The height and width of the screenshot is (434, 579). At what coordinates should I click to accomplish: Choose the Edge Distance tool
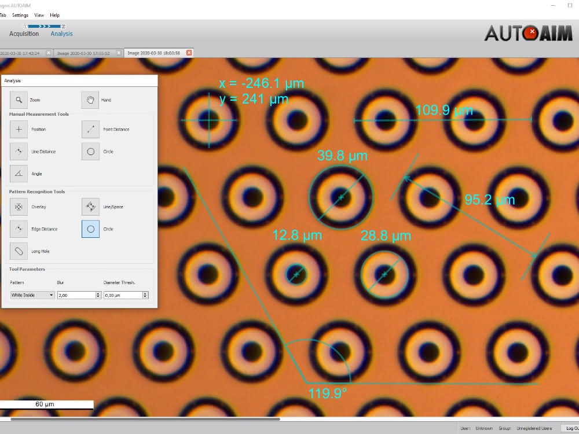coord(19,229)
